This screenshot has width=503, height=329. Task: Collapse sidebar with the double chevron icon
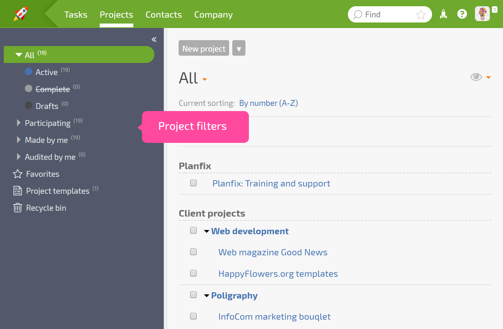pos(154,39)
